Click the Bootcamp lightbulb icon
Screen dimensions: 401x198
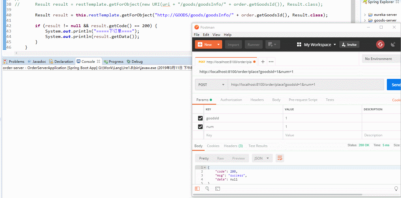pos(396,189)
